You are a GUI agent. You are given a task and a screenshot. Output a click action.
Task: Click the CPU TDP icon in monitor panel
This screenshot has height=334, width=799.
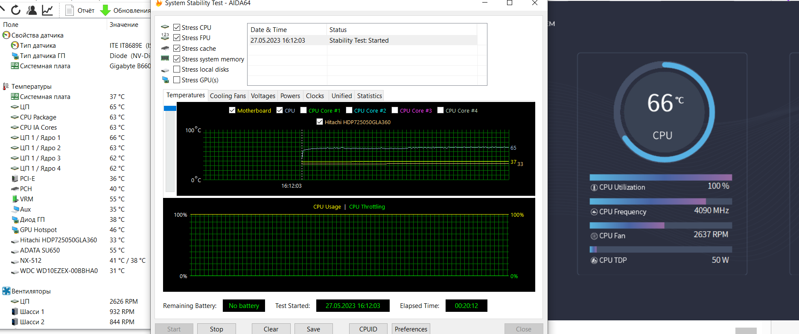[594, 260]
